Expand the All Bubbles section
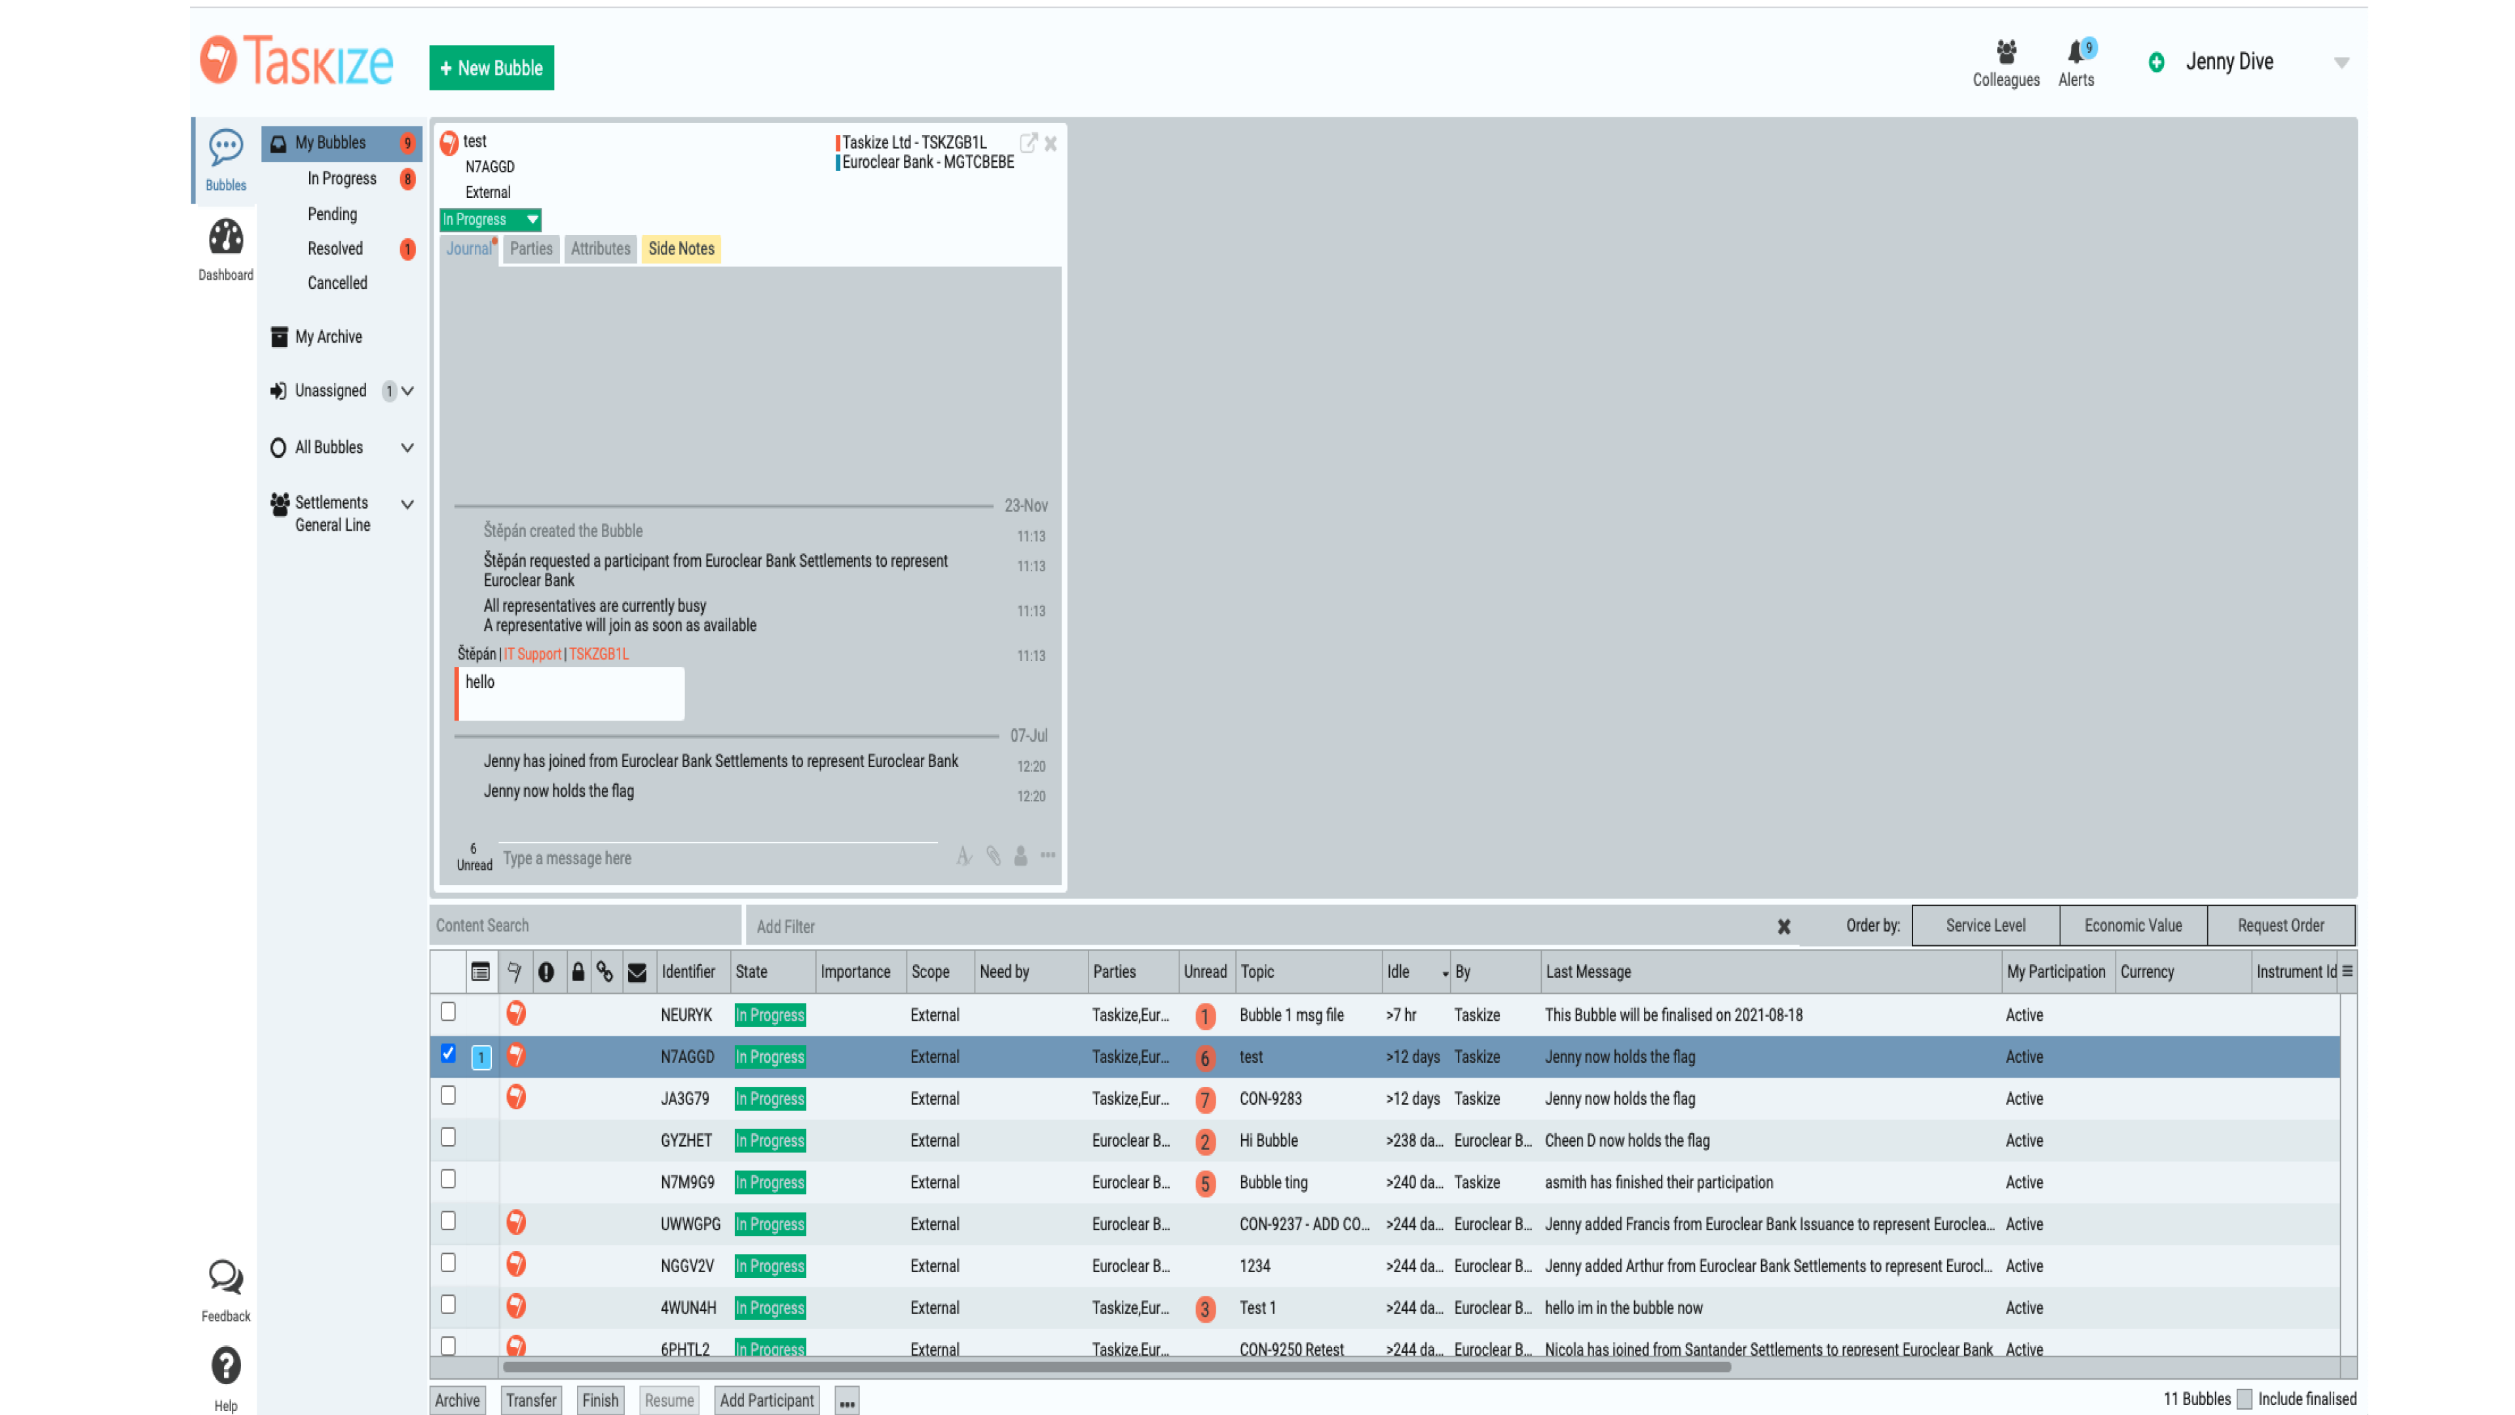2515x1415 pixels. pos(408,448)
